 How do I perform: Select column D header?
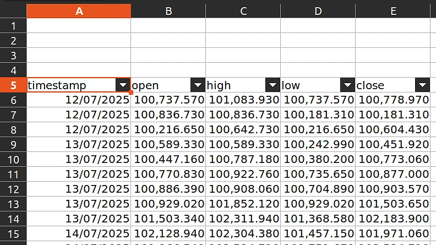tap(318, 11)
